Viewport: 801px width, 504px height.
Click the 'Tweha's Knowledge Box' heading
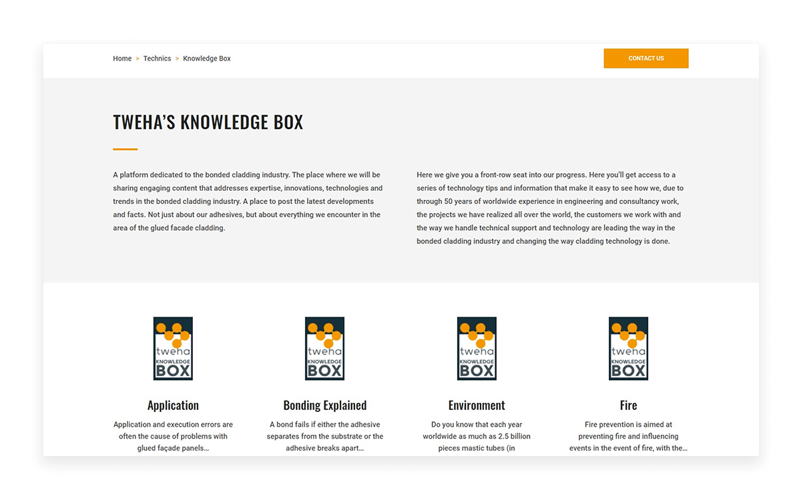coord(208,122)
